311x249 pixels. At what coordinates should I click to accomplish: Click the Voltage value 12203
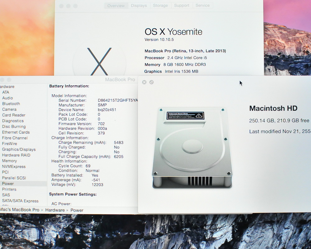97,185
